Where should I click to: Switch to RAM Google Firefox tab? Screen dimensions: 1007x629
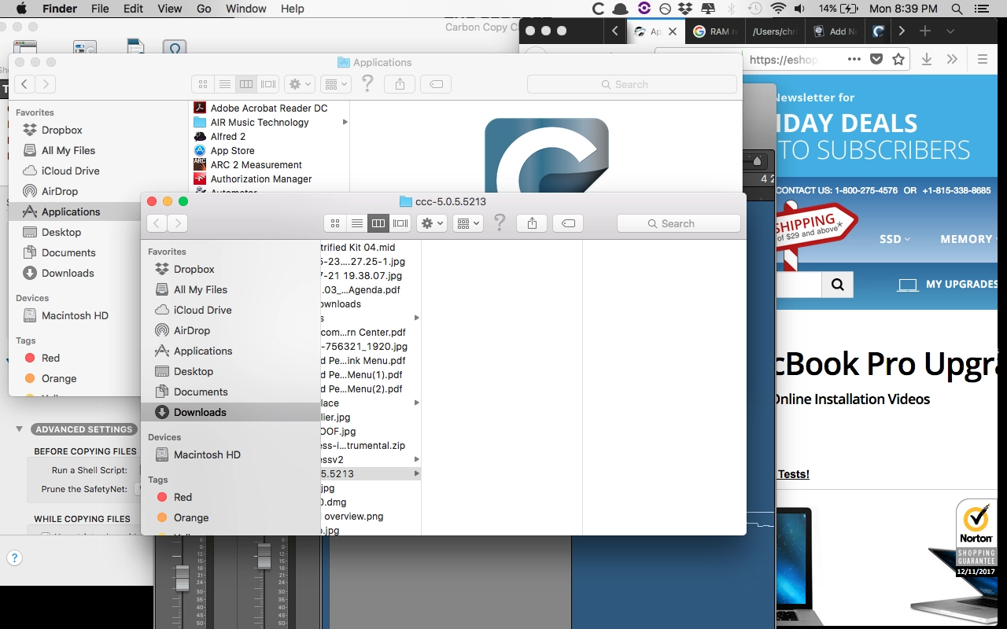715,31
